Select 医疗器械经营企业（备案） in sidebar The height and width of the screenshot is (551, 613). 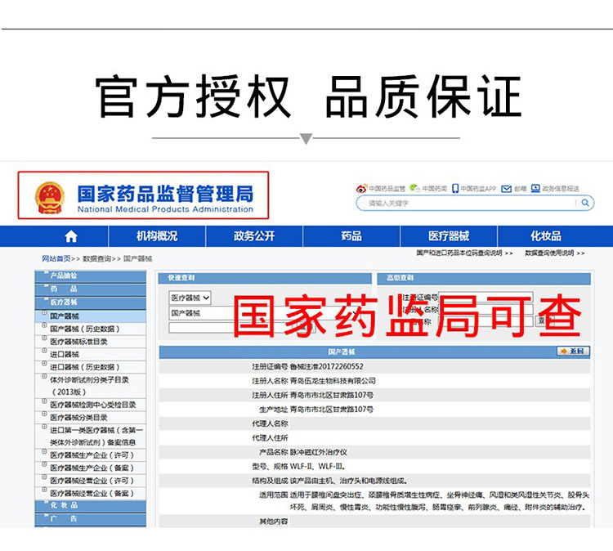click(92, 493)
